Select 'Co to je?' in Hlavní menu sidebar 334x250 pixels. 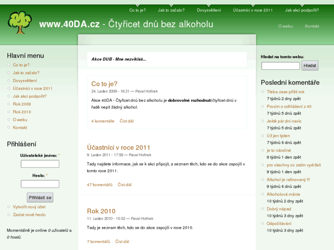click(x=21, y=65)
